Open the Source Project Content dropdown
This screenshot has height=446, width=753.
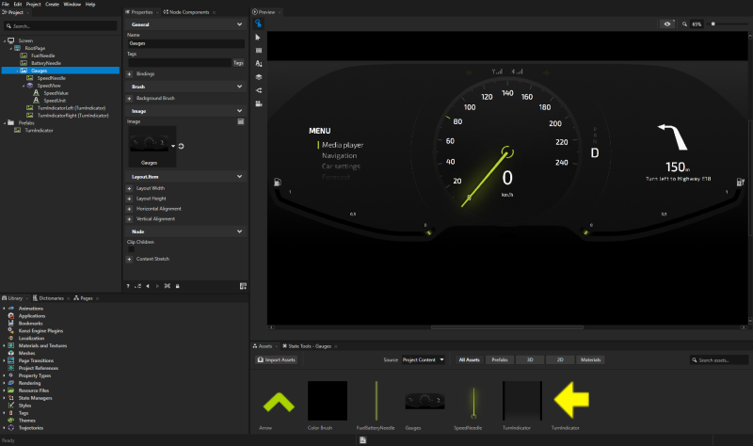point(424,359)
